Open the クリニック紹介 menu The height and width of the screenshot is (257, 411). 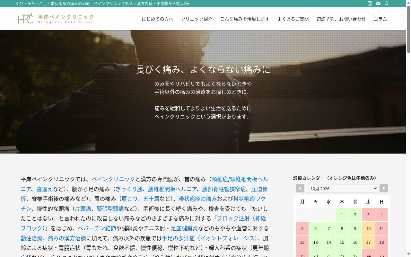click(x=197, y=19)
